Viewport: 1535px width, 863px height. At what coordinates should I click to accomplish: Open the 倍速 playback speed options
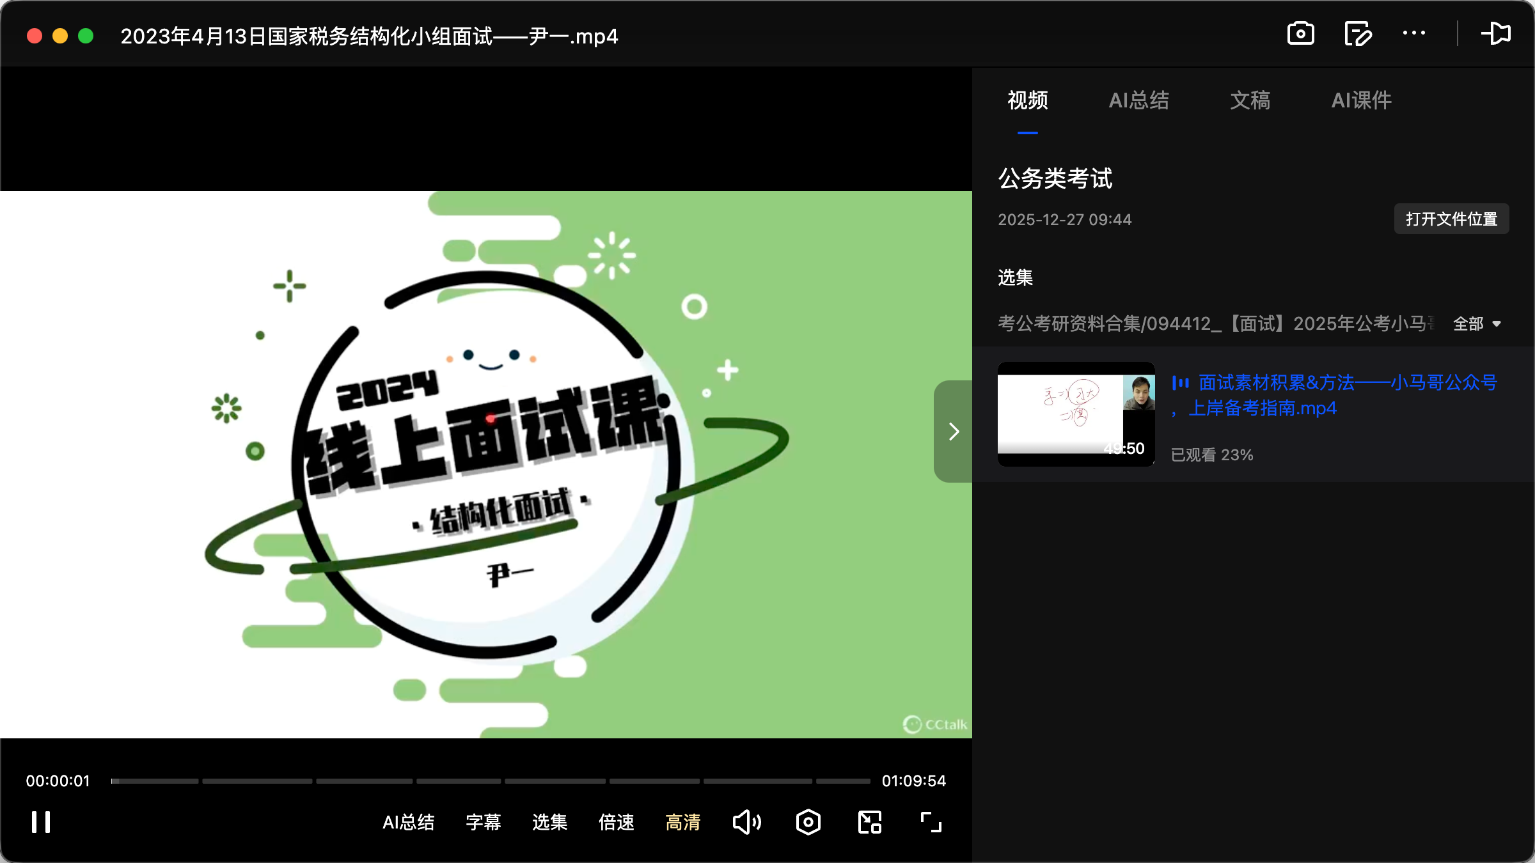click(x=616, y=823)
